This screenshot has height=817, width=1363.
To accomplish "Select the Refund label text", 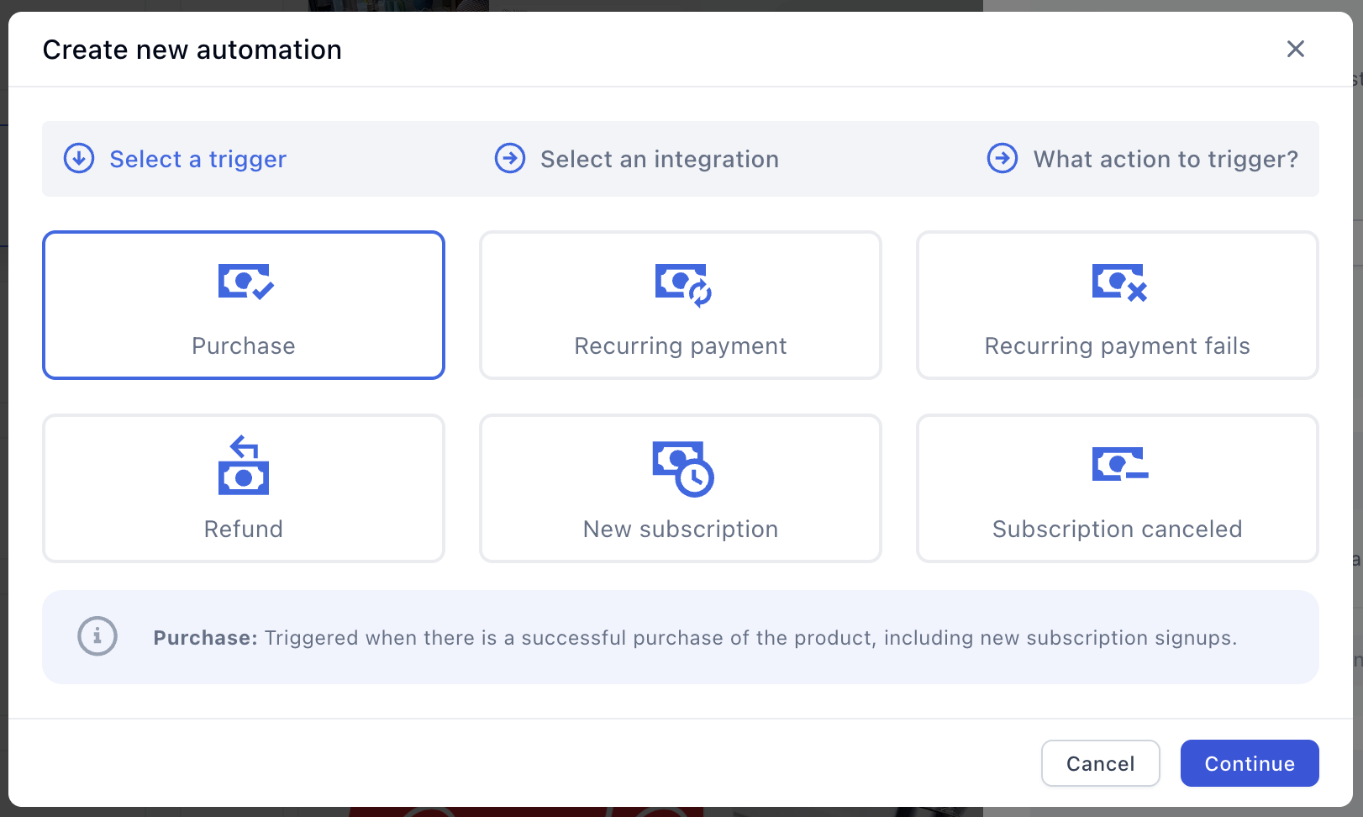I will coord(244,530).
